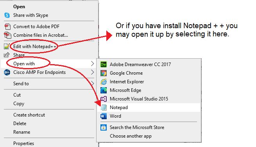This screenshot has width=256, height=147.
Task: Click the Internet Explorer icon
Action: [104, 82]
